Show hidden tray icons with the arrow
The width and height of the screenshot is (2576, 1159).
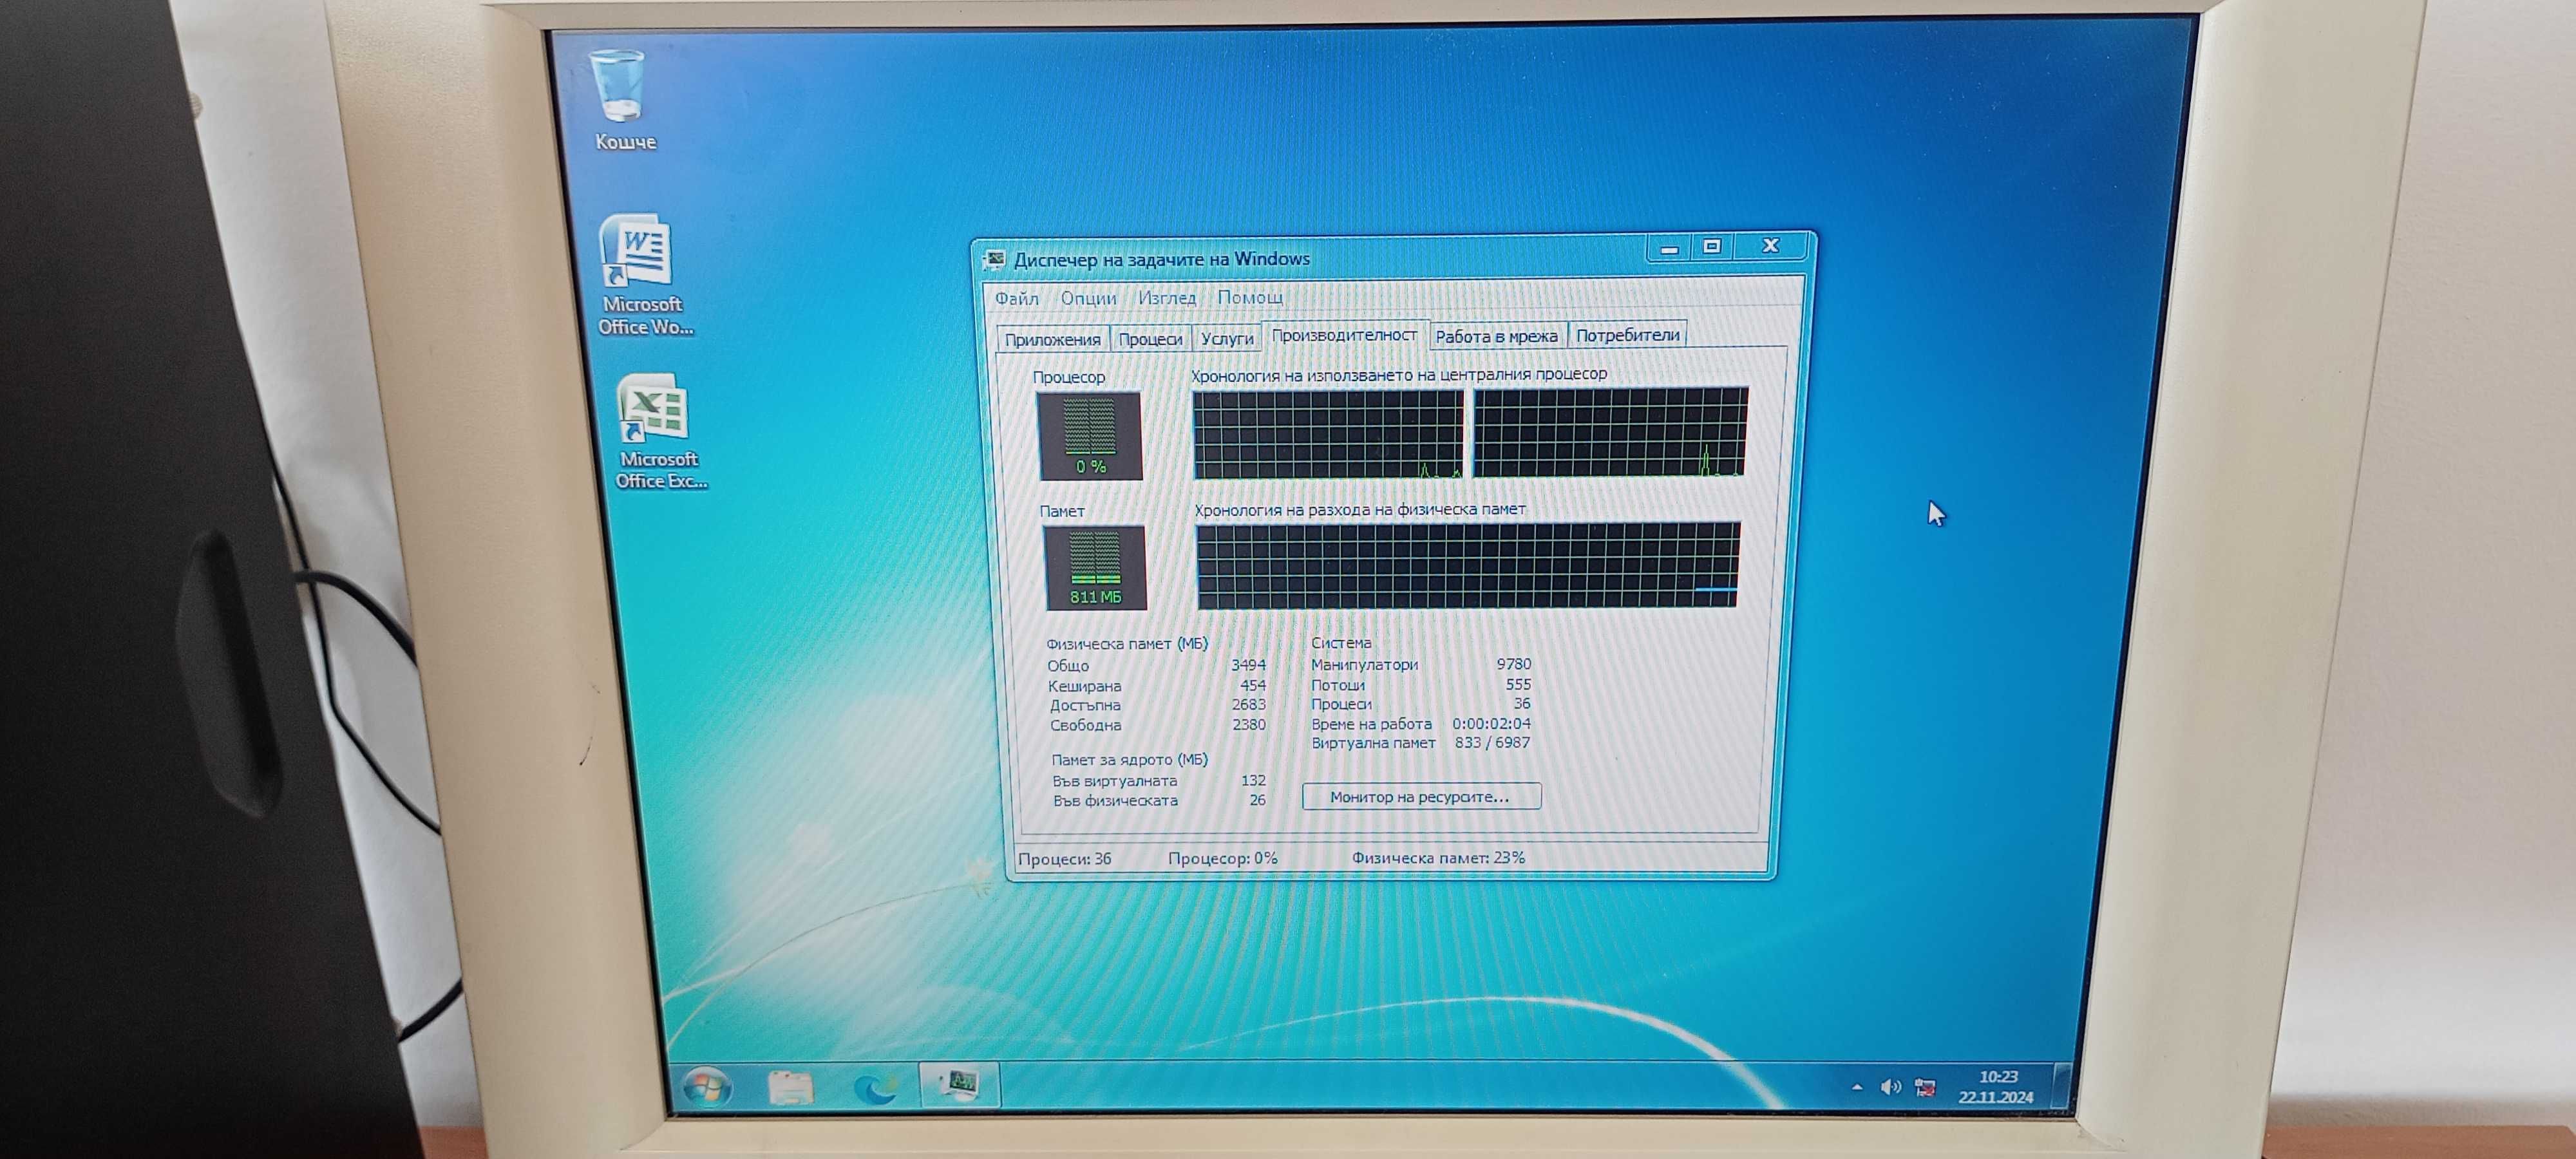click(x=1856, y=1087)
